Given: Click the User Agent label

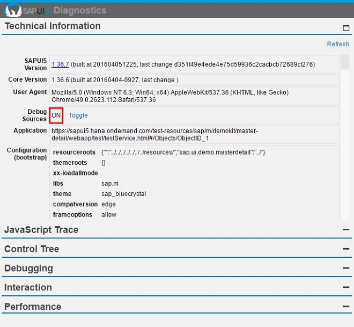Looking at the screenshot, I should (30, 92).
